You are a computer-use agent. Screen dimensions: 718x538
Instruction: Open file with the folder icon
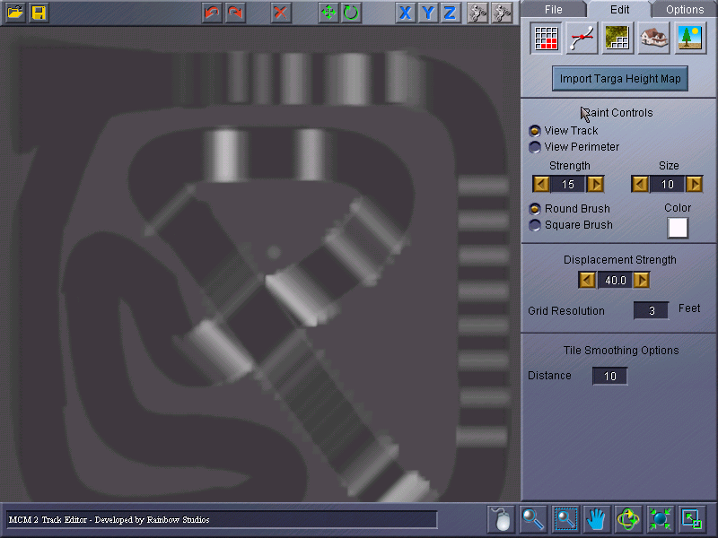click(x=15, y=13)
